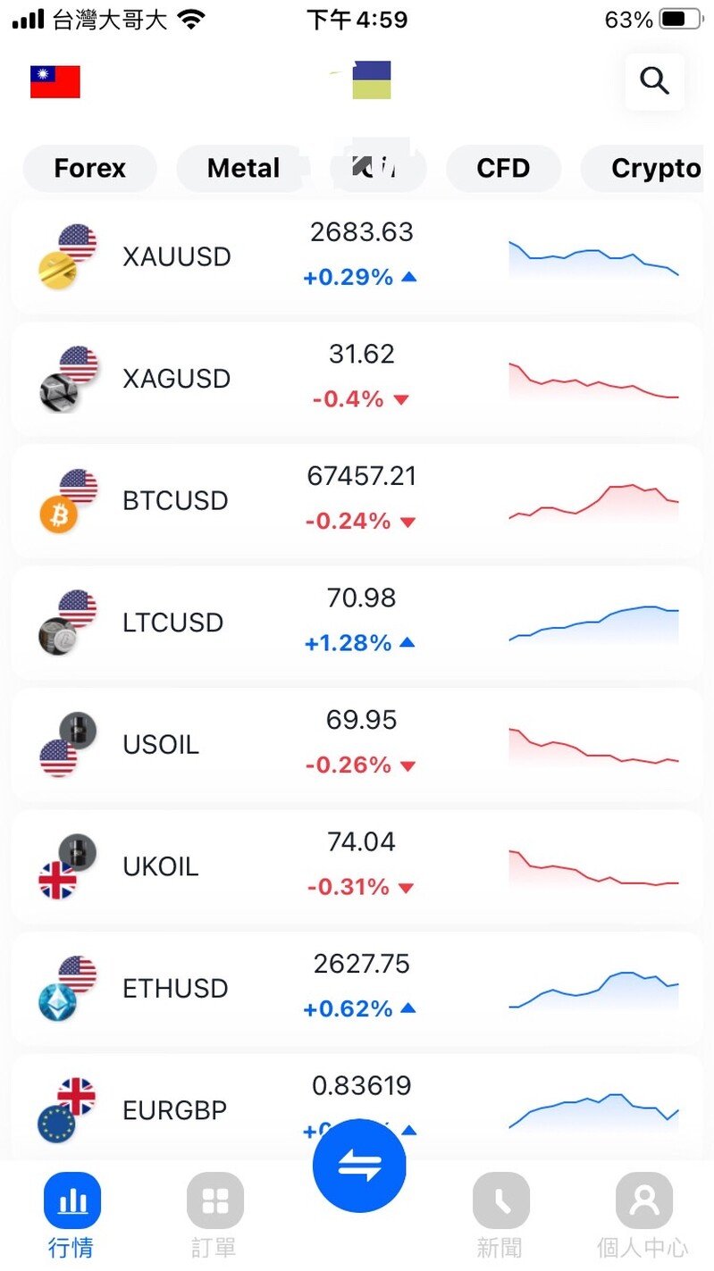Open the search magnifier icon
This screenshot has height=1271, width=714.
point(654,81)
